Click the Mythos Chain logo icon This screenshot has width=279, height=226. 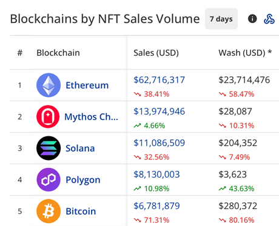48,116
